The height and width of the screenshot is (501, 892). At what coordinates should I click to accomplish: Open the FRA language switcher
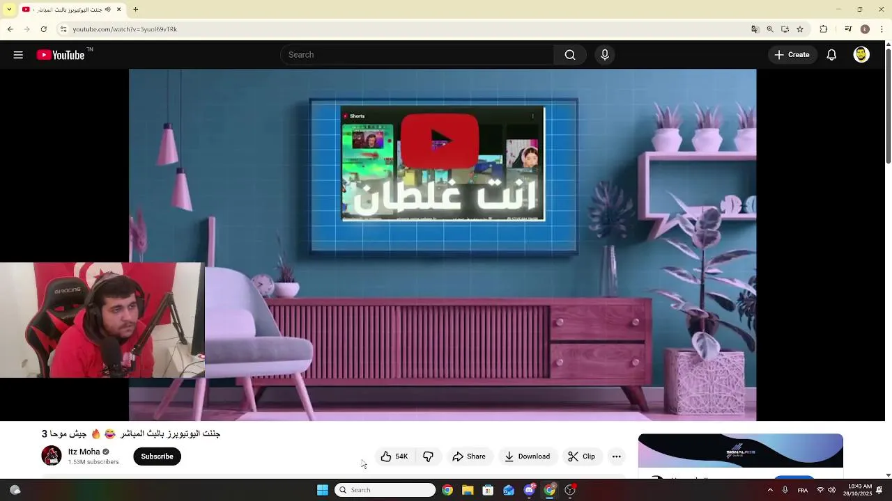pos(803,490)
